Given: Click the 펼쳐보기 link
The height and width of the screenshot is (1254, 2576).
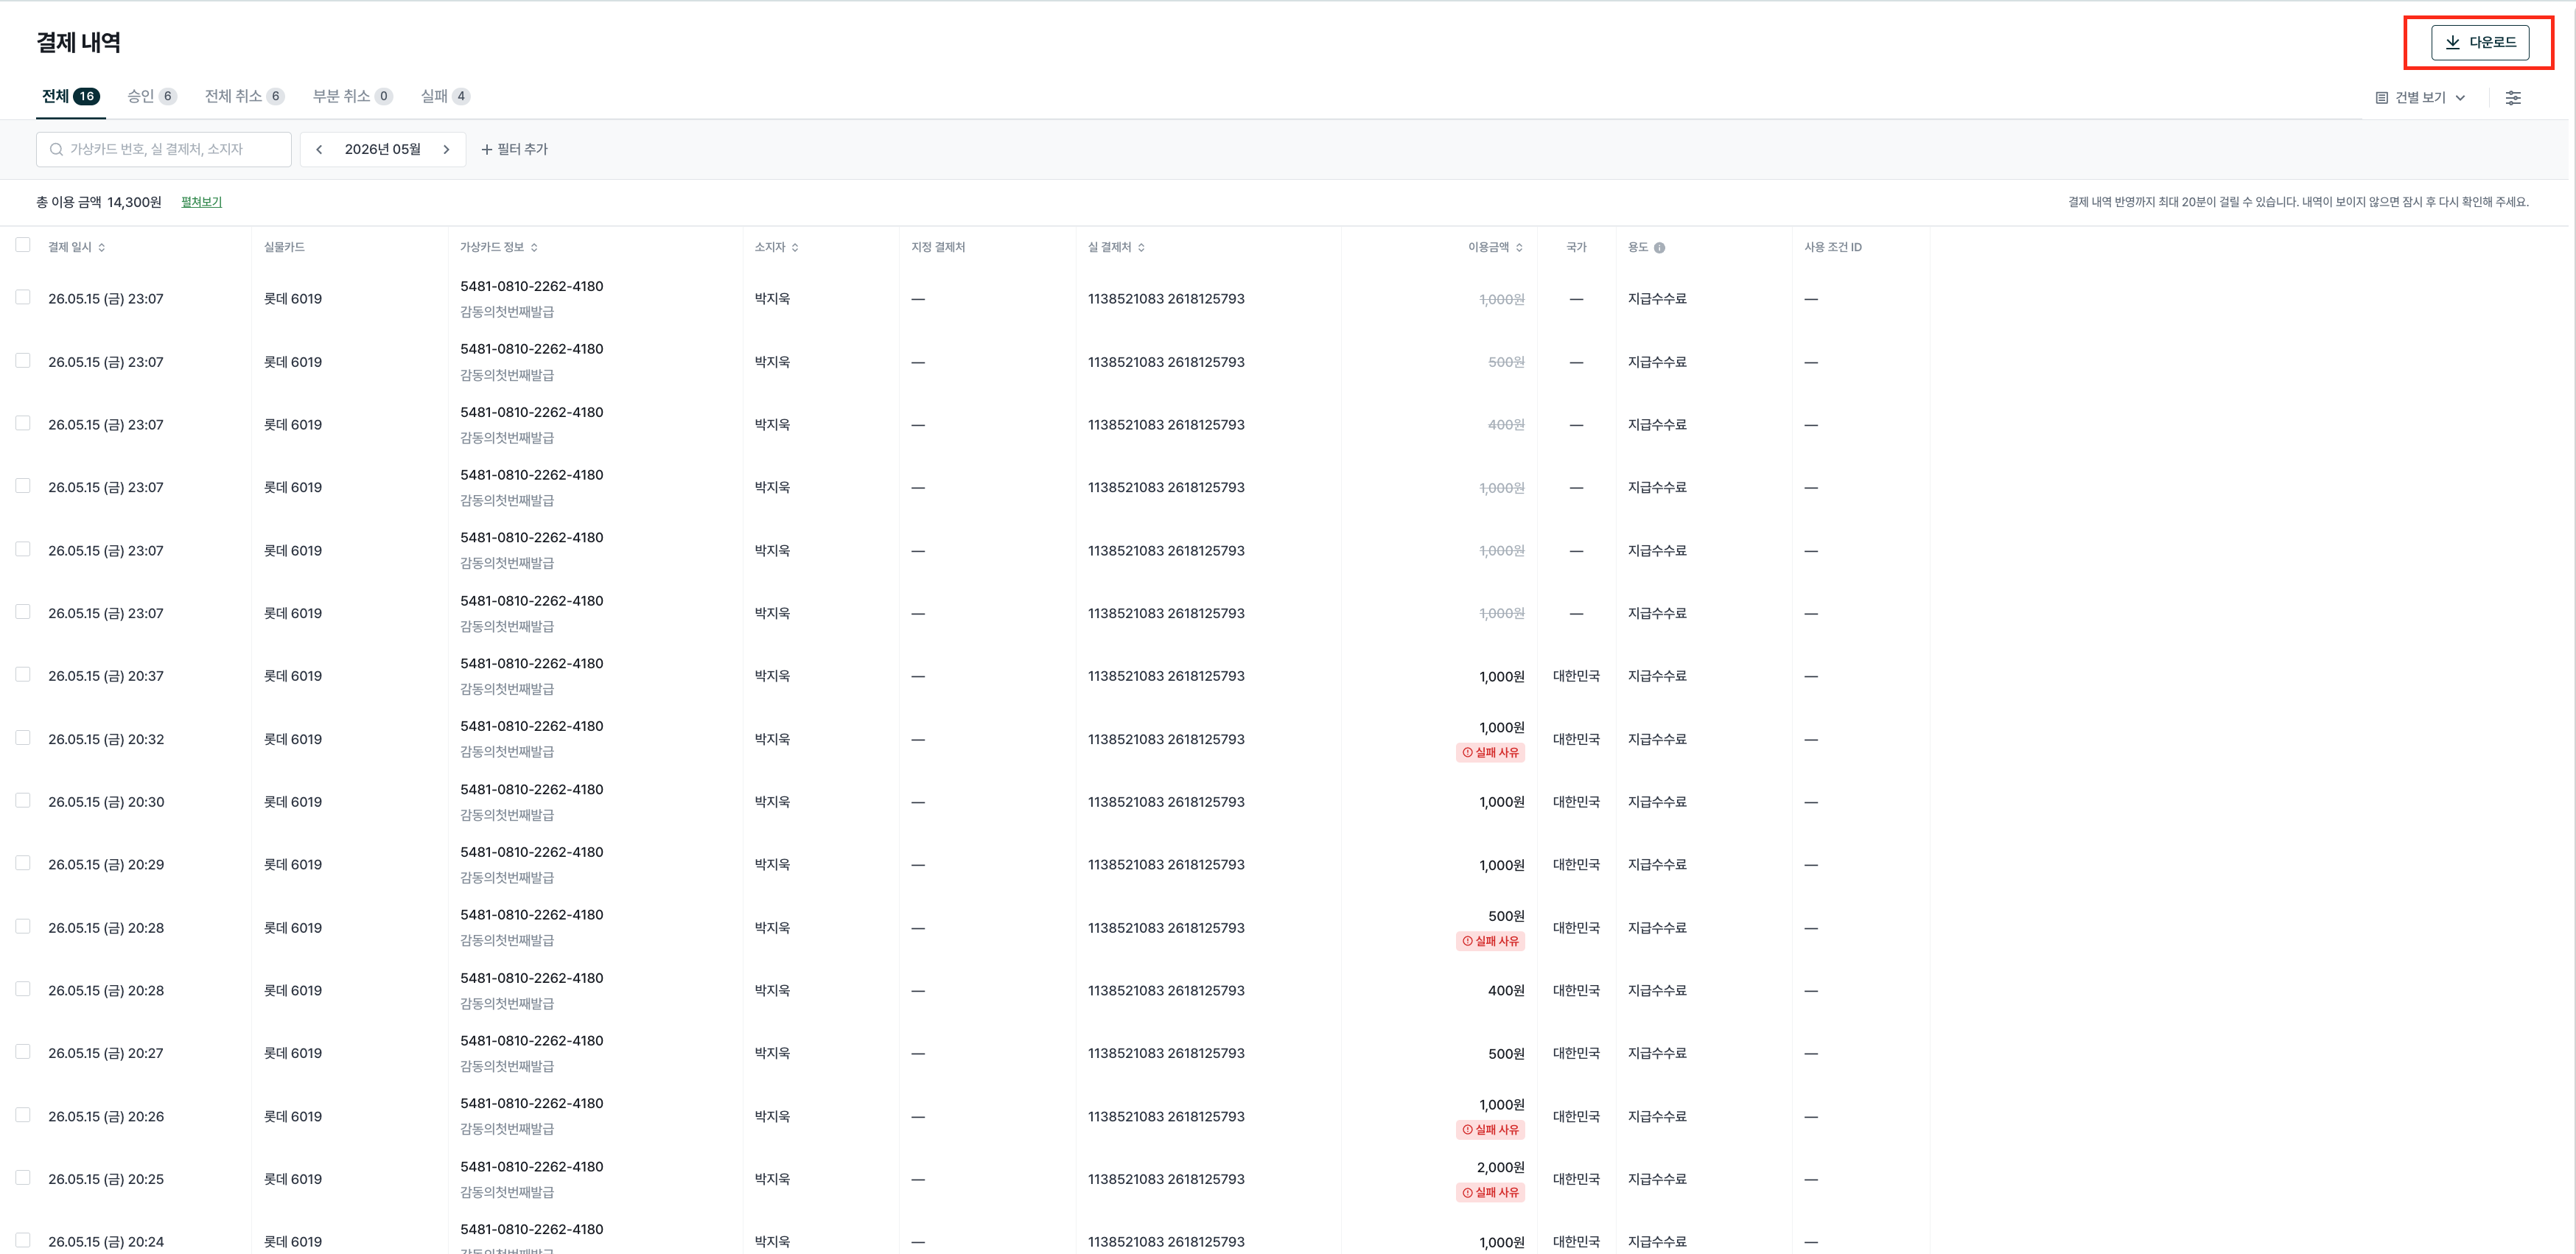Looking at the screenshot, I should tap(201, 202).
